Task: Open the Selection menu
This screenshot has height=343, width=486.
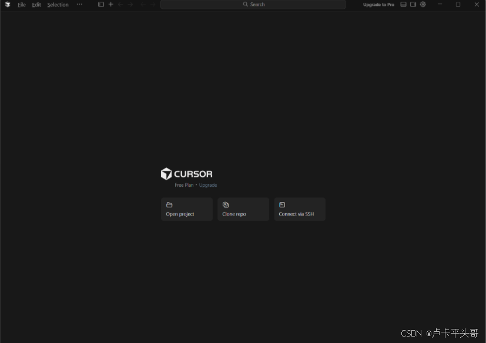Action: (x=58, y=5)
